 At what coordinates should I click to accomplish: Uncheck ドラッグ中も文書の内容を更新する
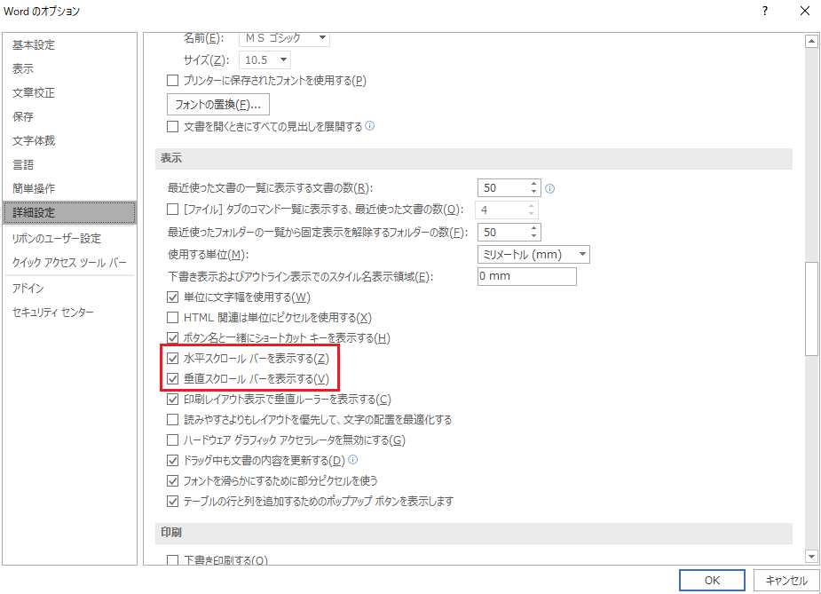click(172, 461)
